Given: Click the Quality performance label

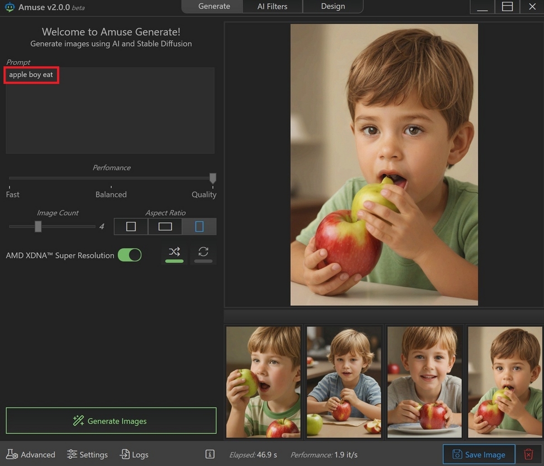Looking at the screenshot, I should [x=204, y=194].
